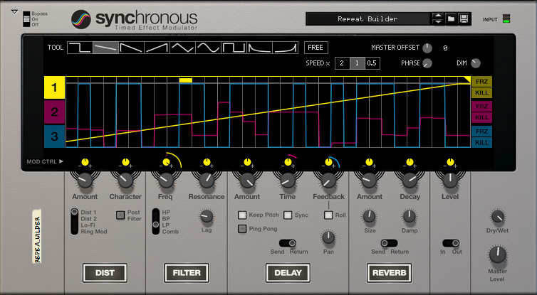Select the line drawing tool
Image resolution: width=537 pixels, height=295 pixels.
coord(106,48)
